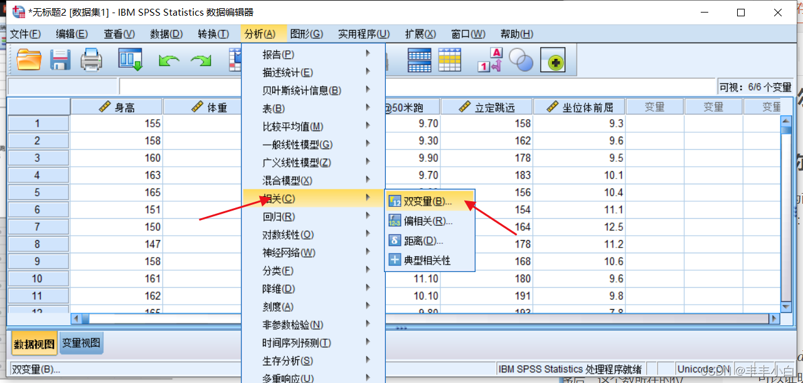Open the 分类(F) menu entry
The height and width of the screenshot is (383, 803).
coord(313,271)
